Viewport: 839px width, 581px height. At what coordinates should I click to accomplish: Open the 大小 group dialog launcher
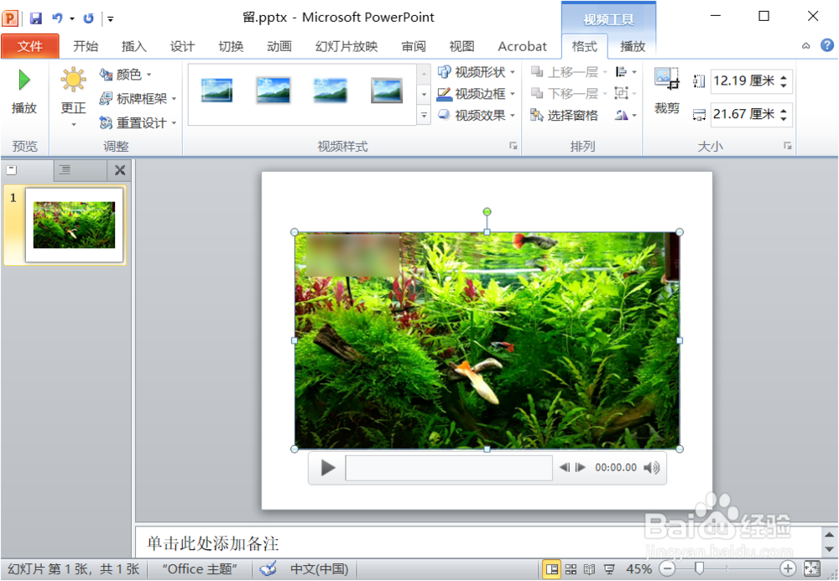coord(788,146)
